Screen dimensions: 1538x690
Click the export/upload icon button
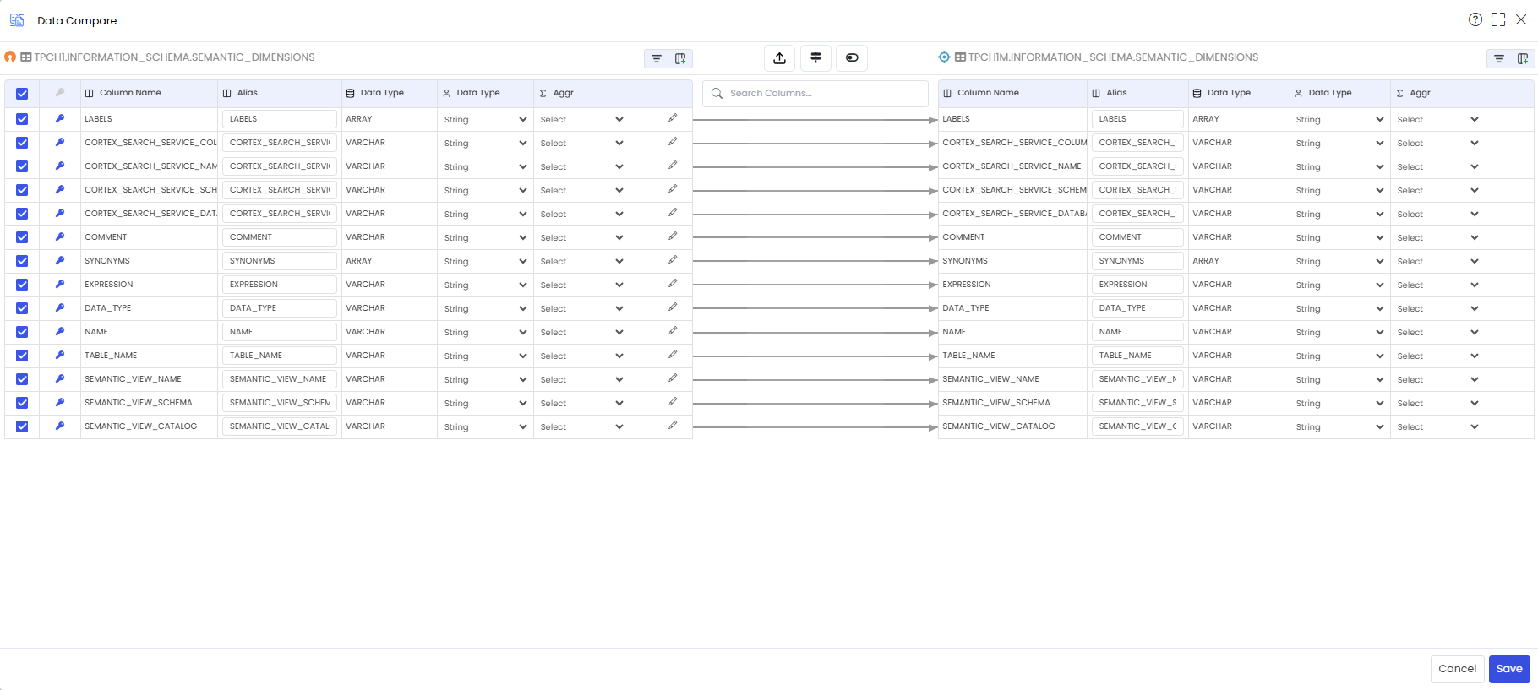(x=779, y=57)
